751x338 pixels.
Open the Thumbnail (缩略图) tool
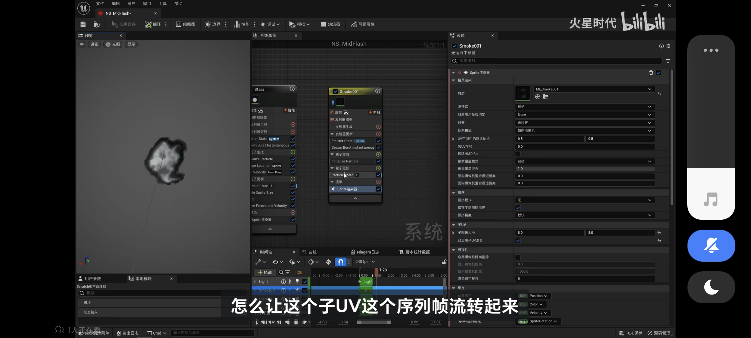tap(186, 24)
